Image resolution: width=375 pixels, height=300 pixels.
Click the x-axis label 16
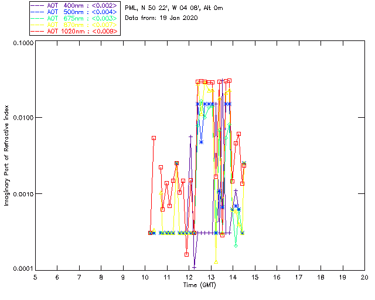pos(277,277)
